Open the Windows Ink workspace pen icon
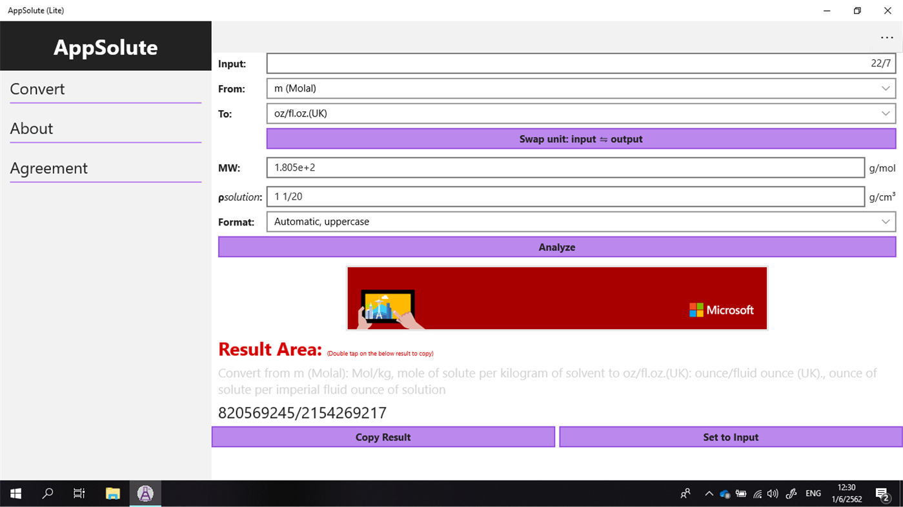 point(791,493)
